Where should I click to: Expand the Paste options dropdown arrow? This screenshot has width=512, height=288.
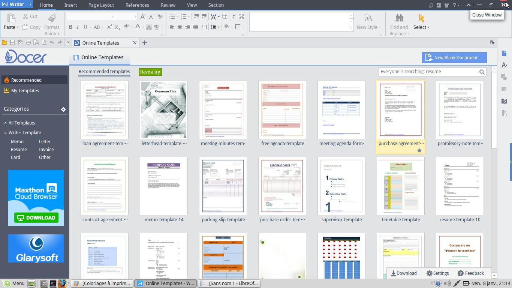18,27
